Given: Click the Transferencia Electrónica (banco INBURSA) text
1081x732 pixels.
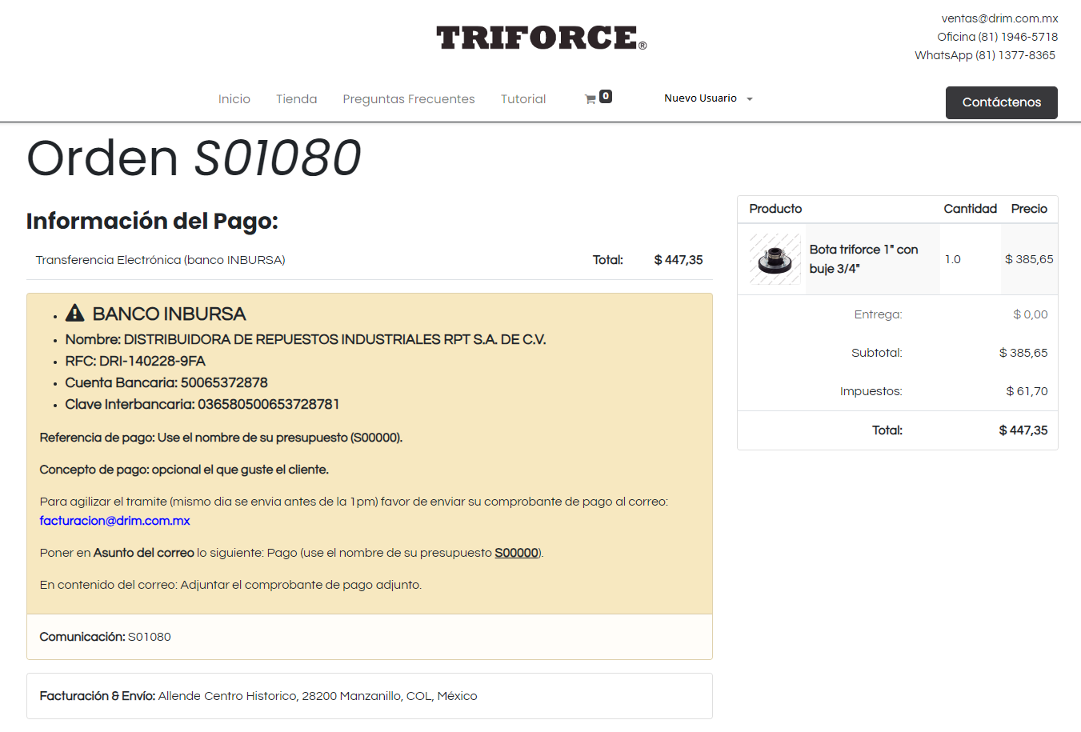Looking at the screenshot, I should [x=160, y=260].
